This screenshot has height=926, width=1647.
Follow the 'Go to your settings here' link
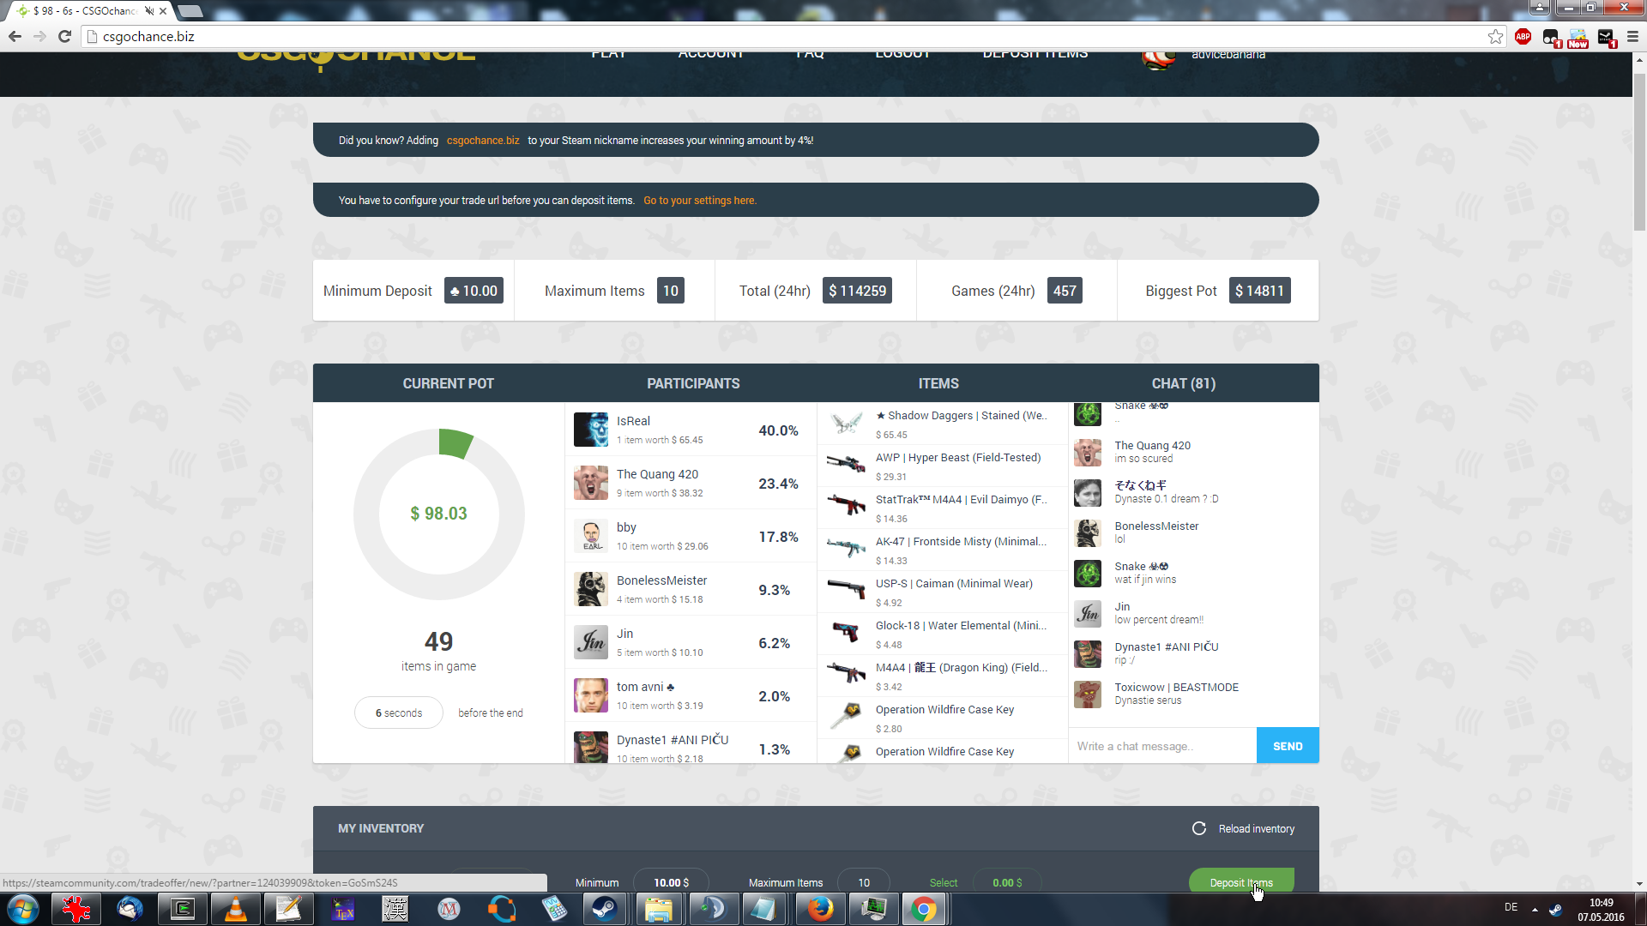pos(699,201)
